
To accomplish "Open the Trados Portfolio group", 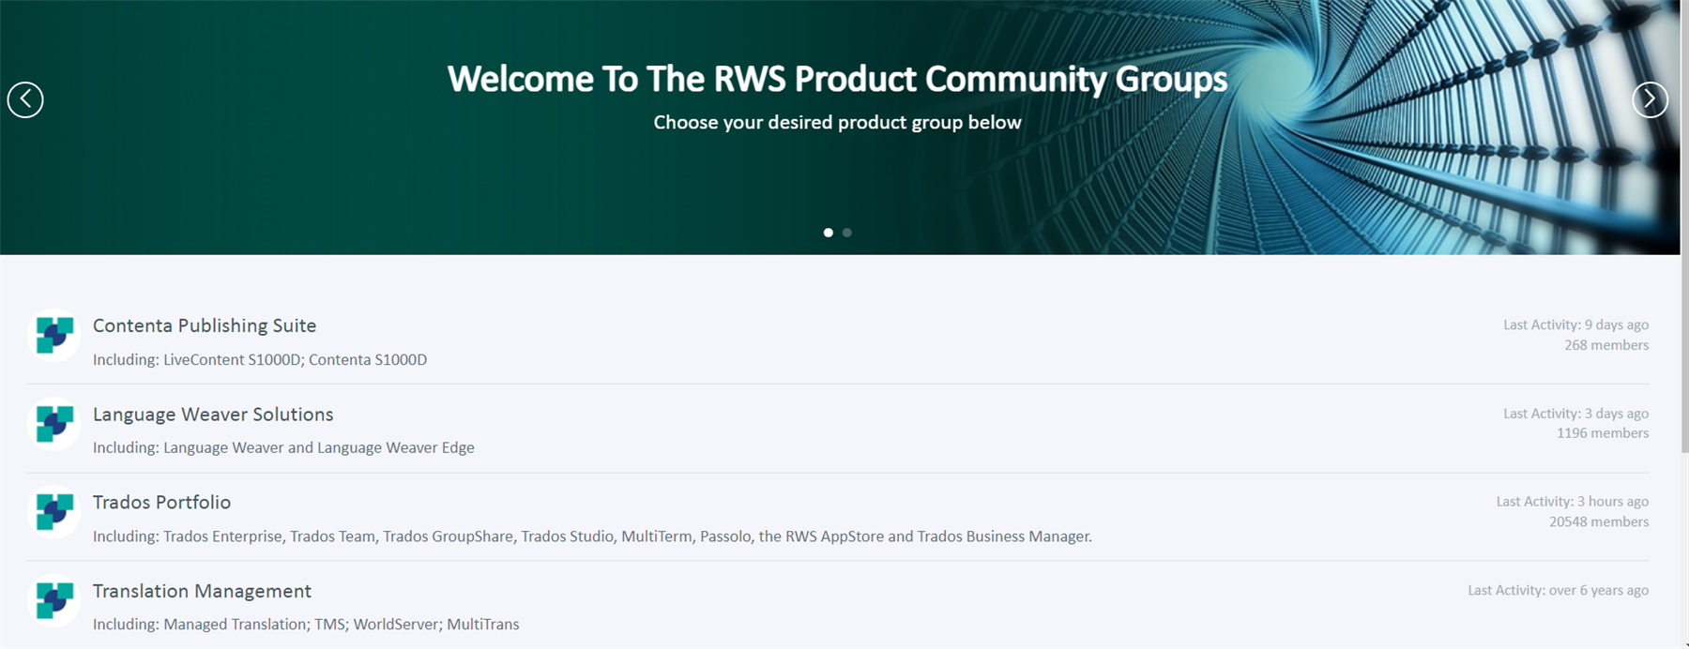I will (x=161, y=503).
